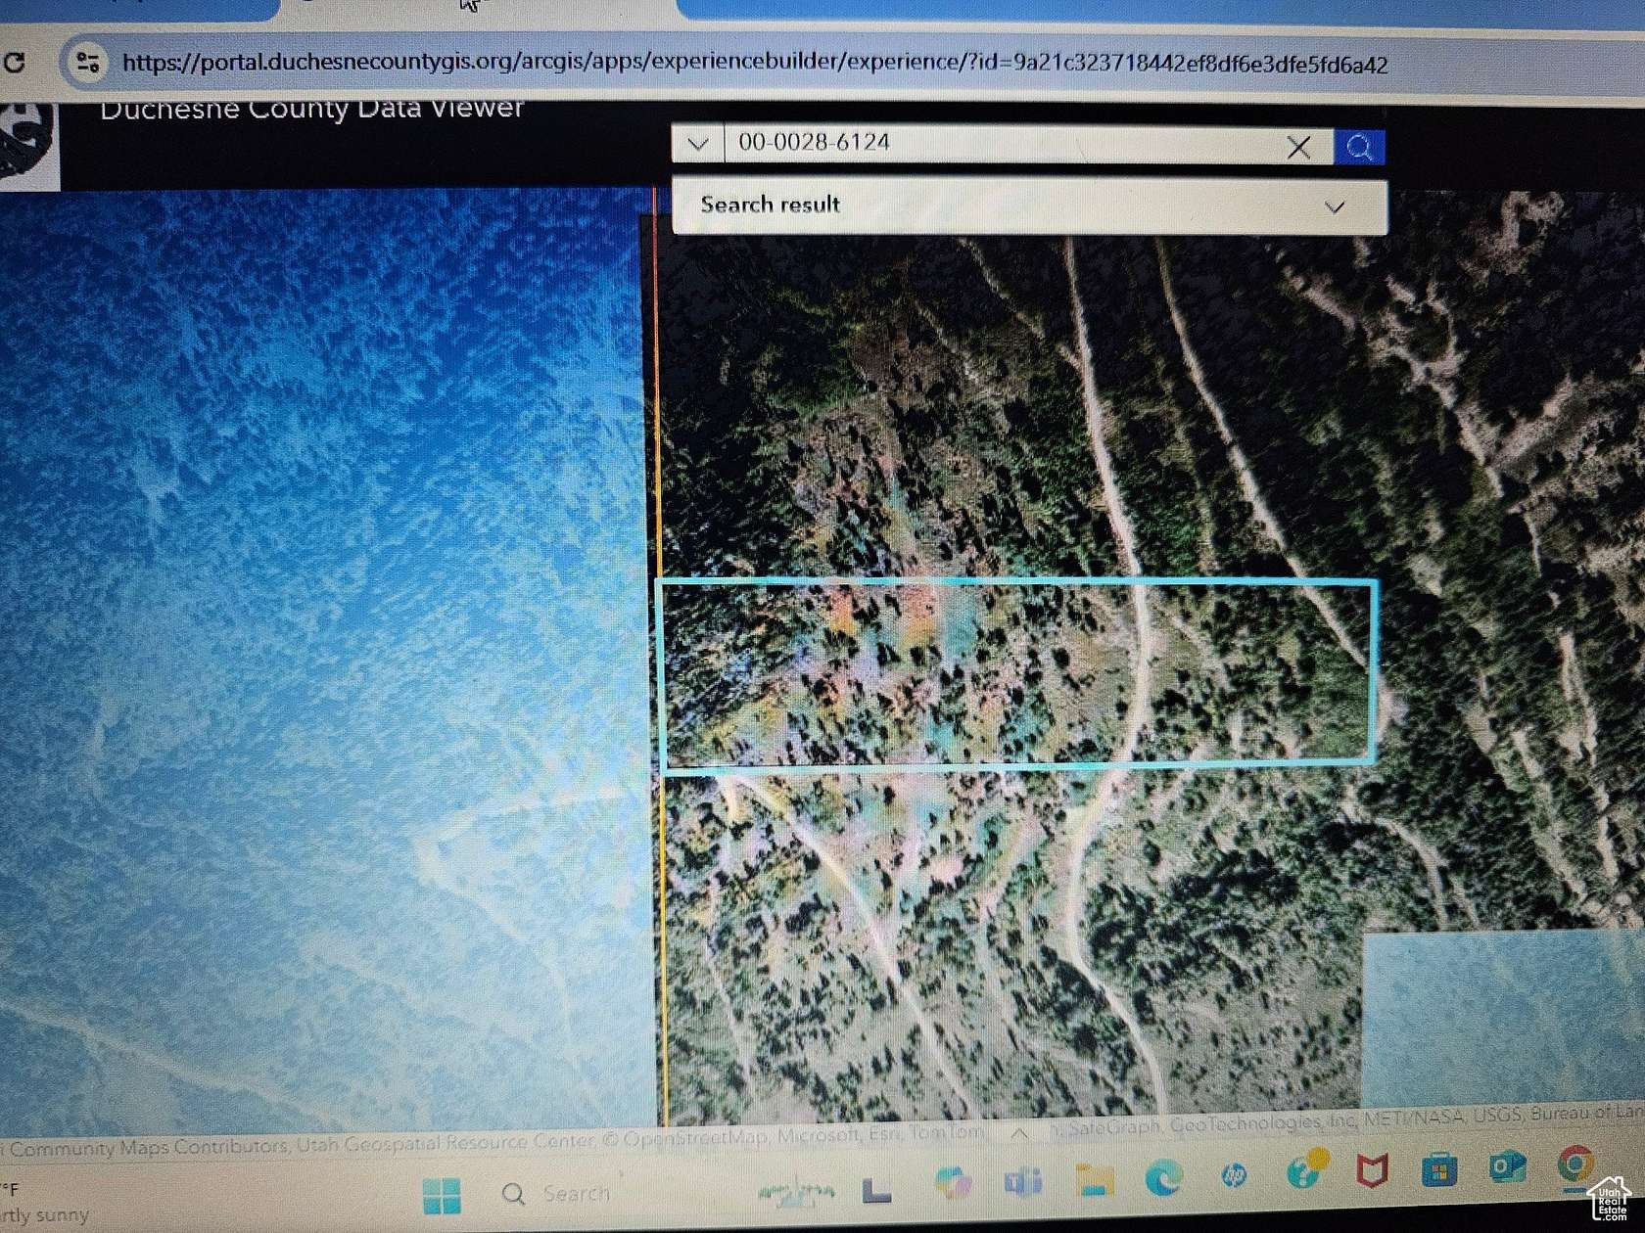The height and width of the screenshot is (1233, 1645).
Task: Run a parcel search with the magnifier button
Action: 1360,148
